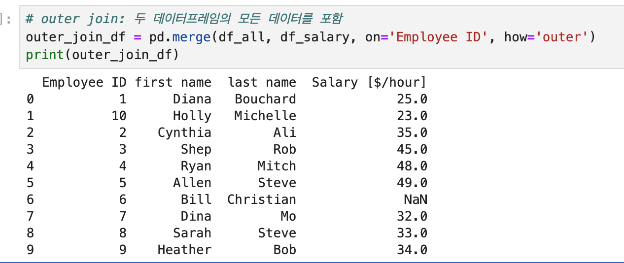This screenshot has height=263, width=624.
Task: Click last name 'Christian'
Action: point(262,199)
